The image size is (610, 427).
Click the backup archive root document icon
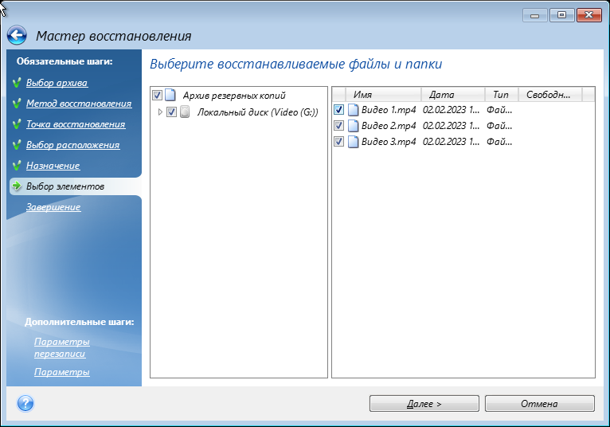(x=170, y=96)
